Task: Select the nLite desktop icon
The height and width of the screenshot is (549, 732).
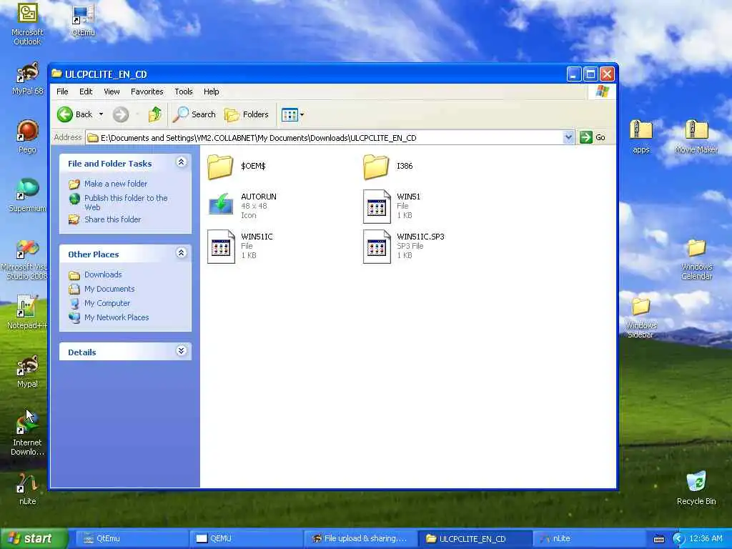Action: point(27,489)
